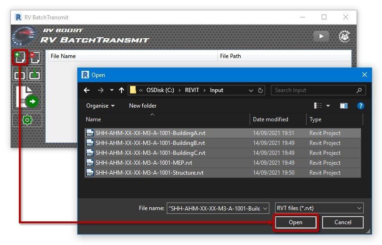
Task: Click the 14/09/2021 19:50 date cell
Action: (273, 173)
